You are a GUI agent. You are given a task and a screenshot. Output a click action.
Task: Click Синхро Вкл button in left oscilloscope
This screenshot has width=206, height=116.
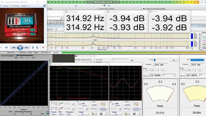(x=83, y=114)
